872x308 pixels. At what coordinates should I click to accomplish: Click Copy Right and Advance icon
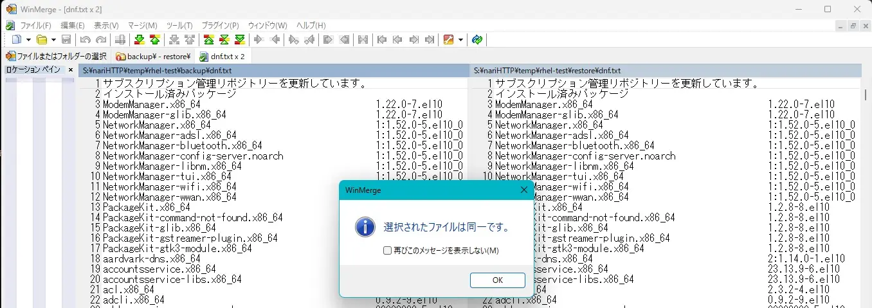294,40
